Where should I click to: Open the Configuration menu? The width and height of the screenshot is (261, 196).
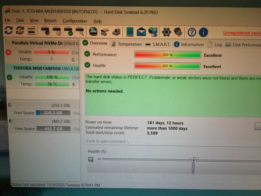[x=75, y=21]
